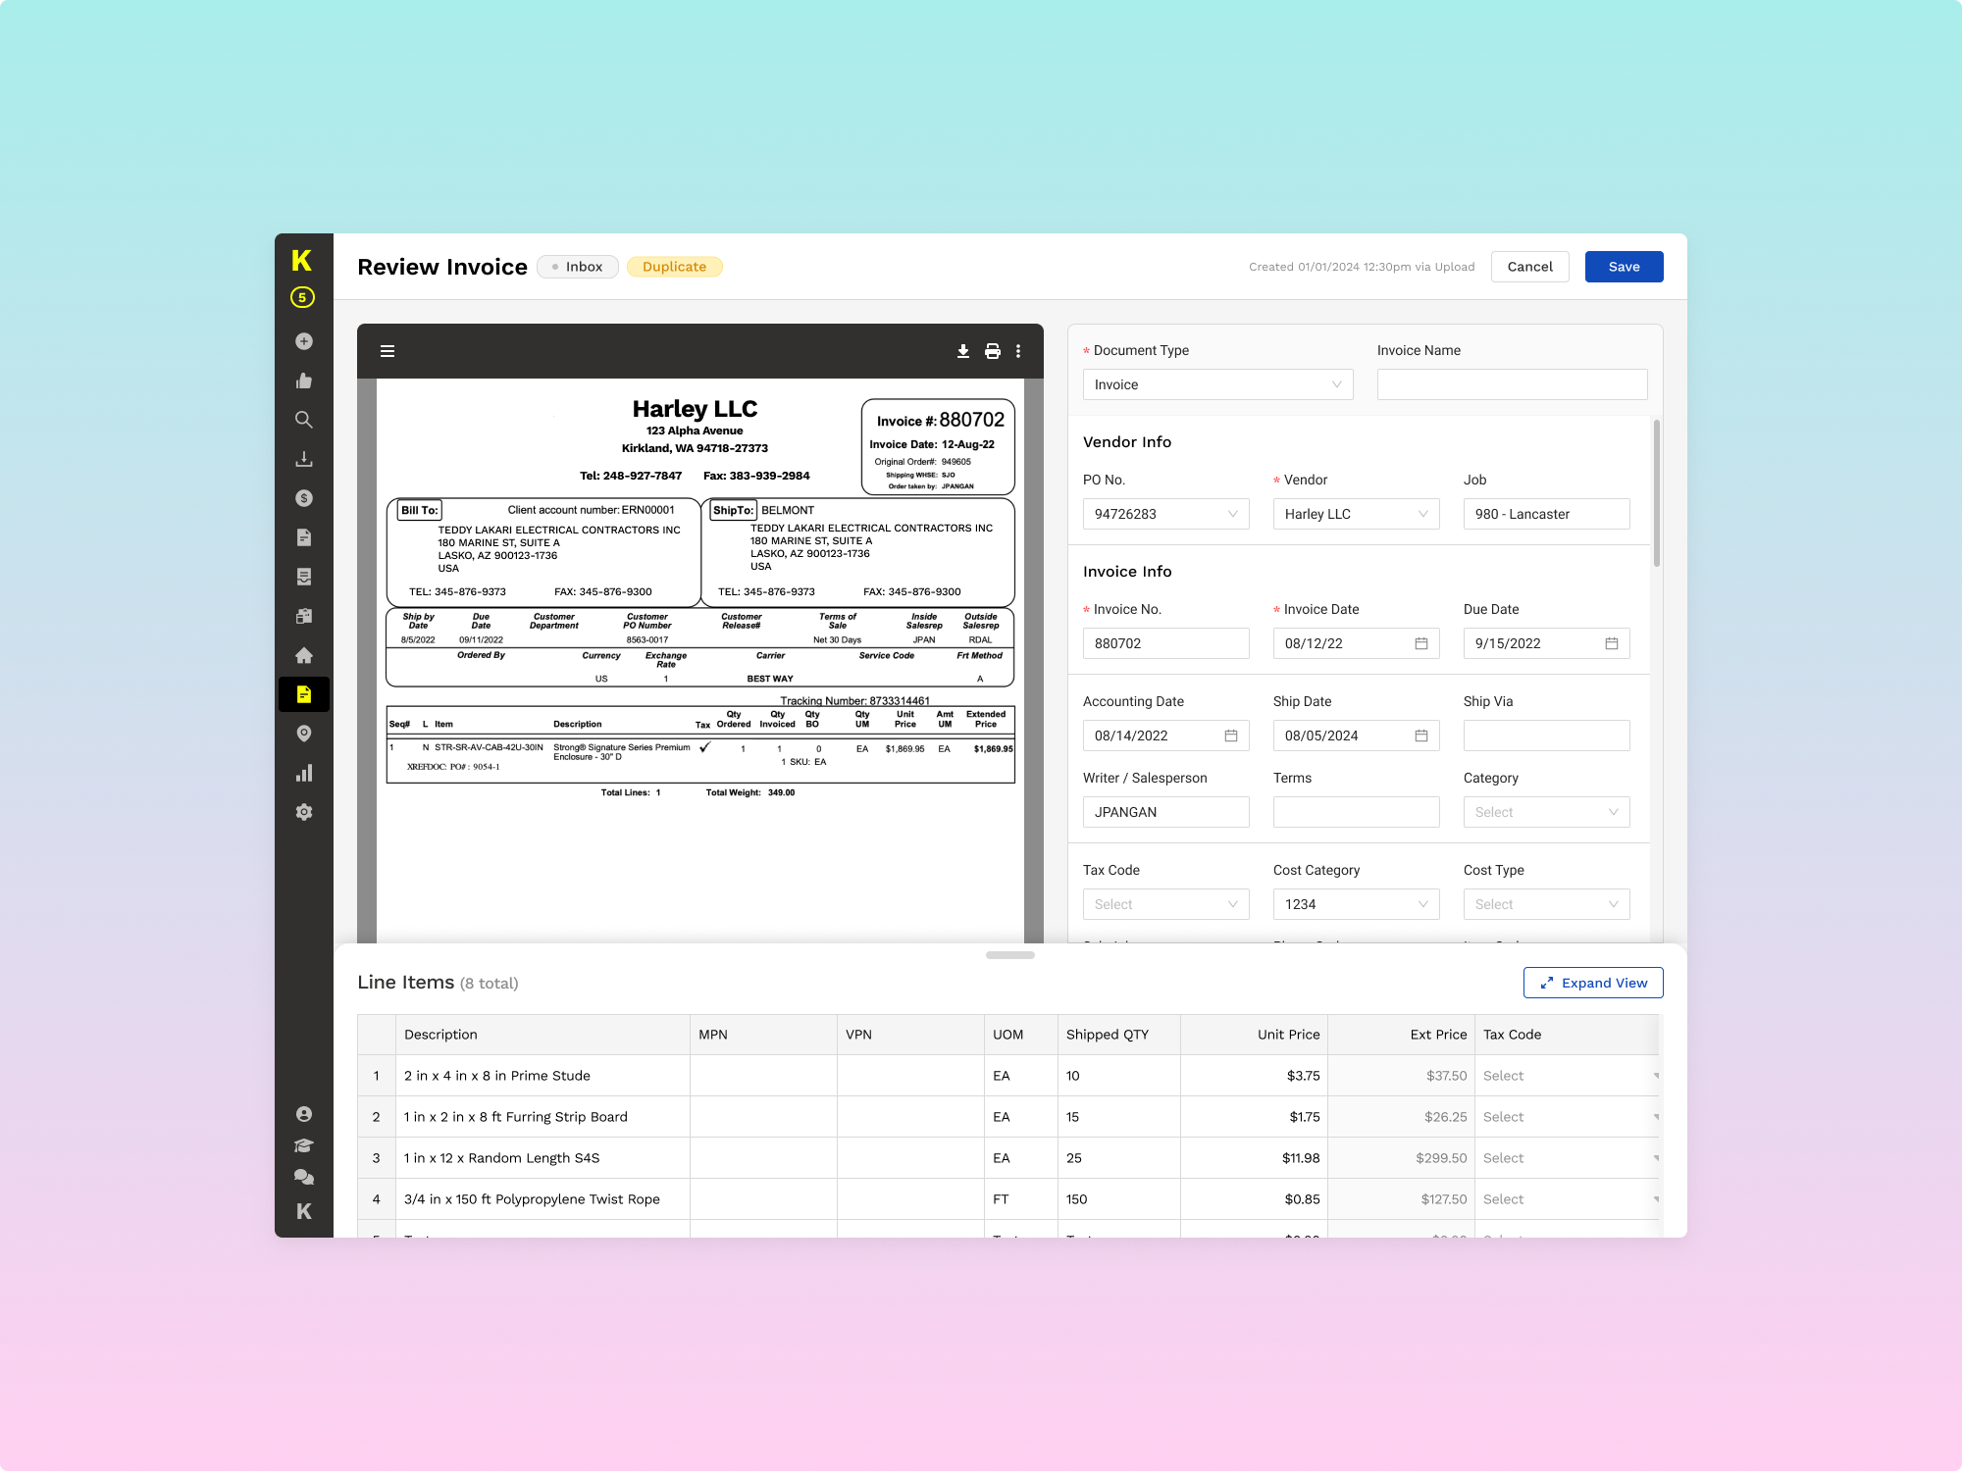Image resolution: width=1962 pixels, height=1471 pixels.
Task: Click the line items panel drag handle
Action: coord(1009,955)
